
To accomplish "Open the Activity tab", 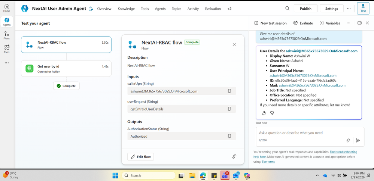I will [193, 9].
